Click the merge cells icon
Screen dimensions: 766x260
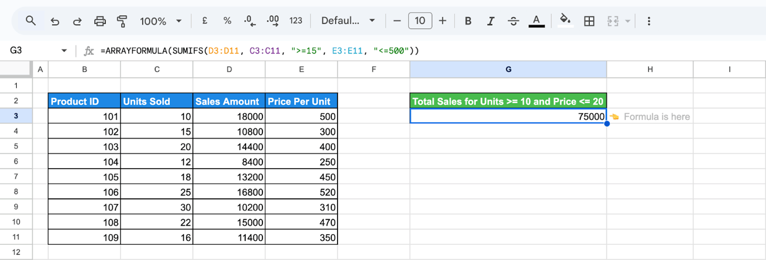point(612,21)
